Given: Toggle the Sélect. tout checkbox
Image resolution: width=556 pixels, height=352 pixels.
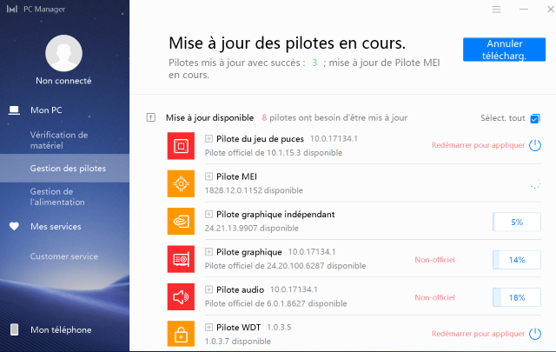Looking at the screenshot, I should 535,118.
